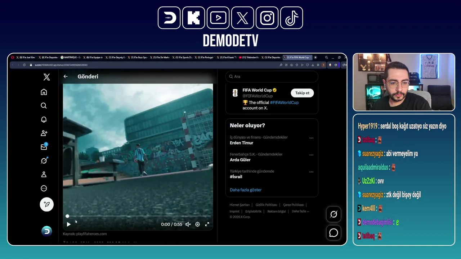Click Daha fazla göster link
Viewport: 461px width, 259px height.
click(246, 190)
